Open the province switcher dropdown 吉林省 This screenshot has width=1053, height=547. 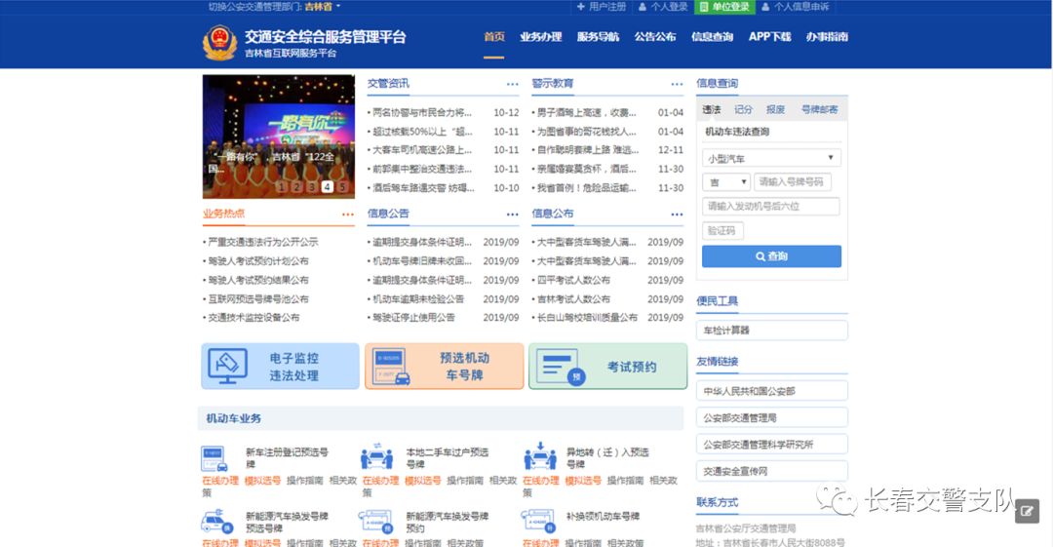pyautogui.click(x=323, y=7)
